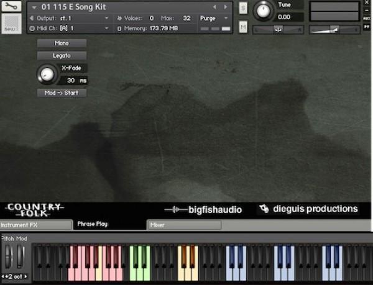Image resolution: width=373 pixels, height=285 pixels.
Task: Click the wrench edit icon
Action: [12, 7]
